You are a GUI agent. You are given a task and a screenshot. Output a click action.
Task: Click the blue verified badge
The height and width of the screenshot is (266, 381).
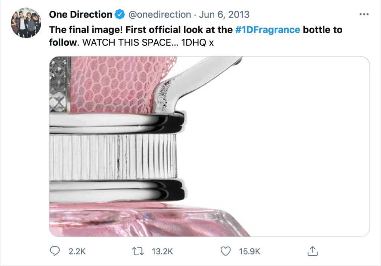tap(119, 15)
